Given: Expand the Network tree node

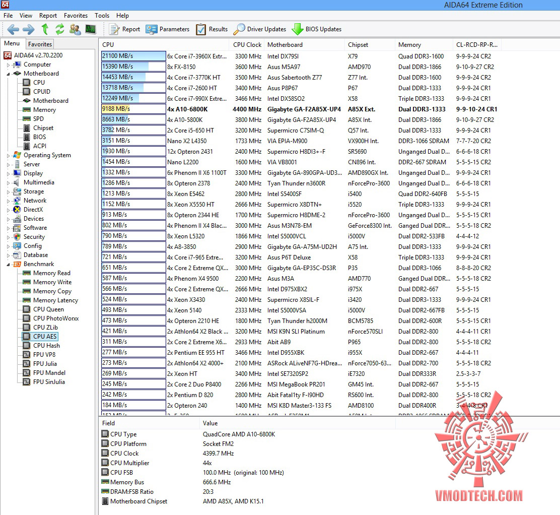Looking at the screenshot, I should coord(9,201).
